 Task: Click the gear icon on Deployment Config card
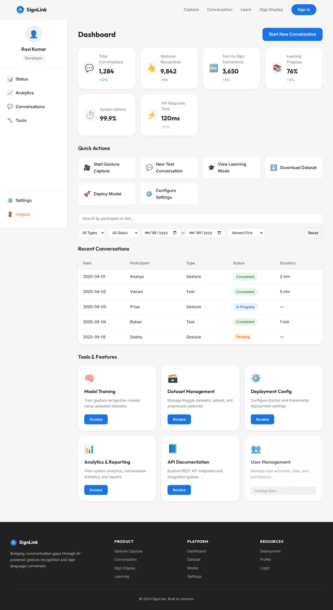[255, 378]
